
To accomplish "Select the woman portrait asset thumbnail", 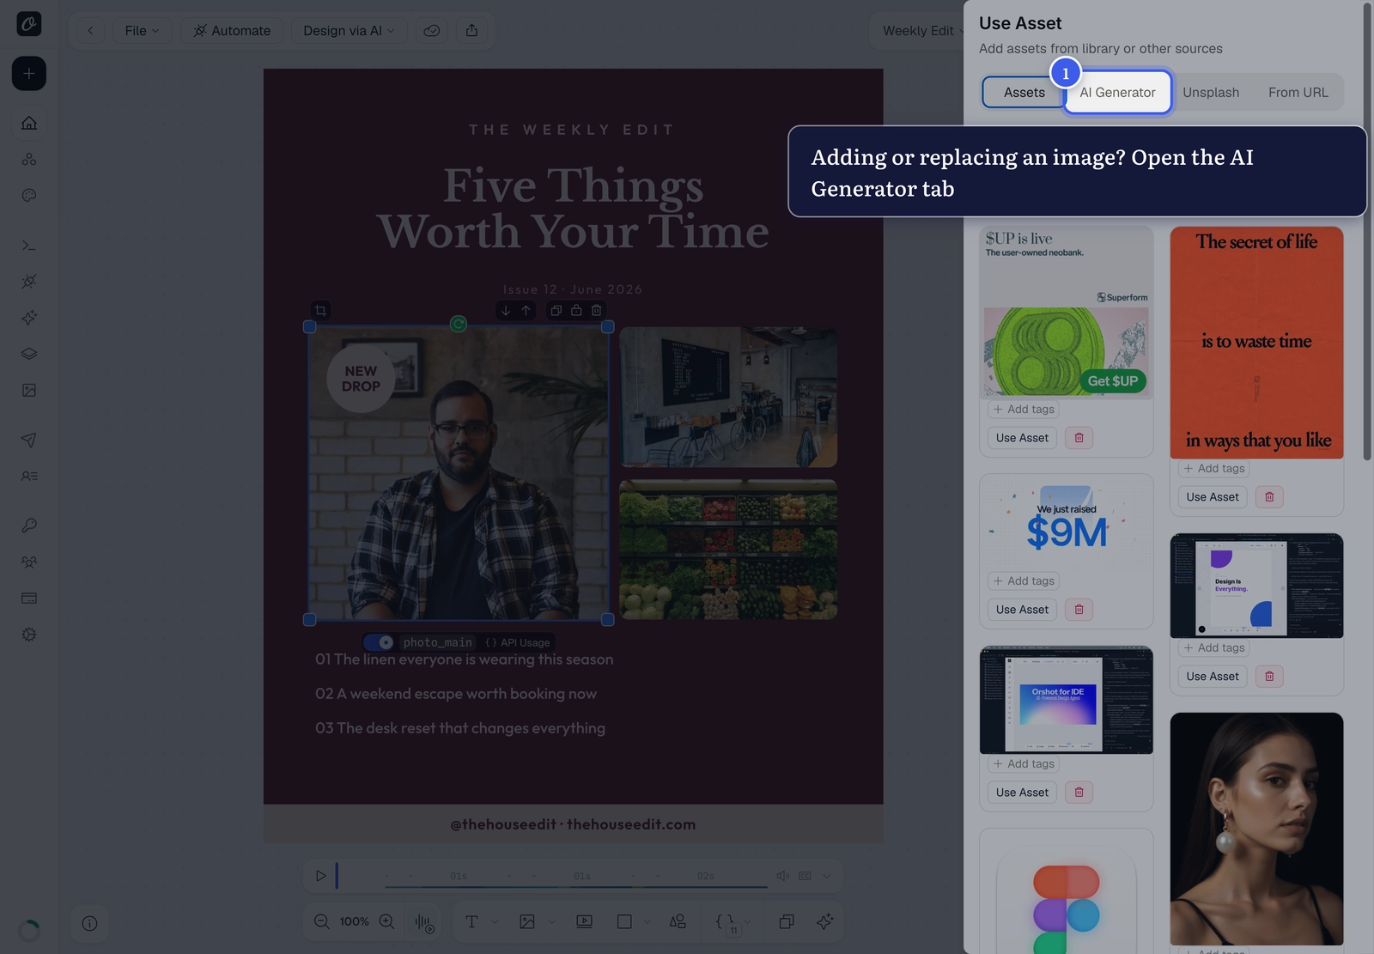I will click(1256, 829).
